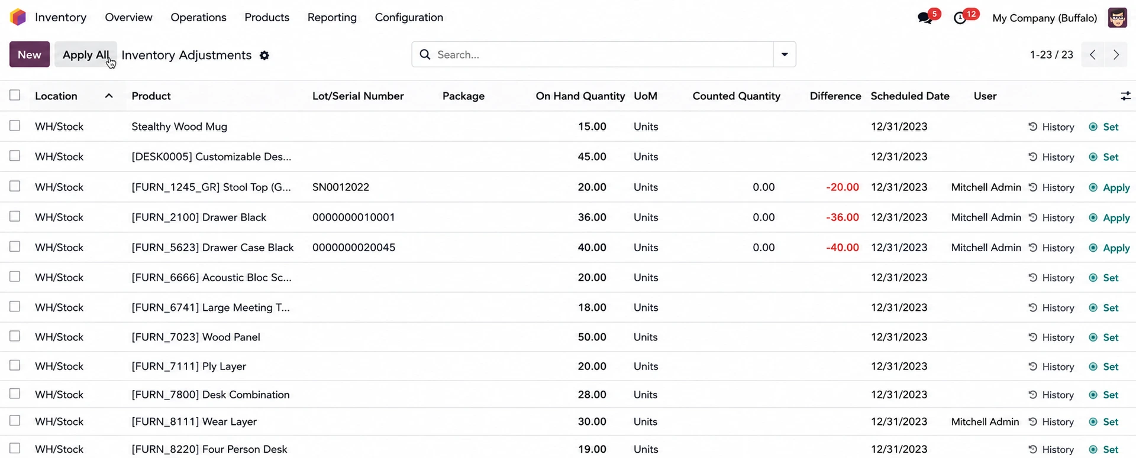Open the messages chat icon
This screenshot has height=458, width=1136.
pyautogui.click(x=924, y=18)
